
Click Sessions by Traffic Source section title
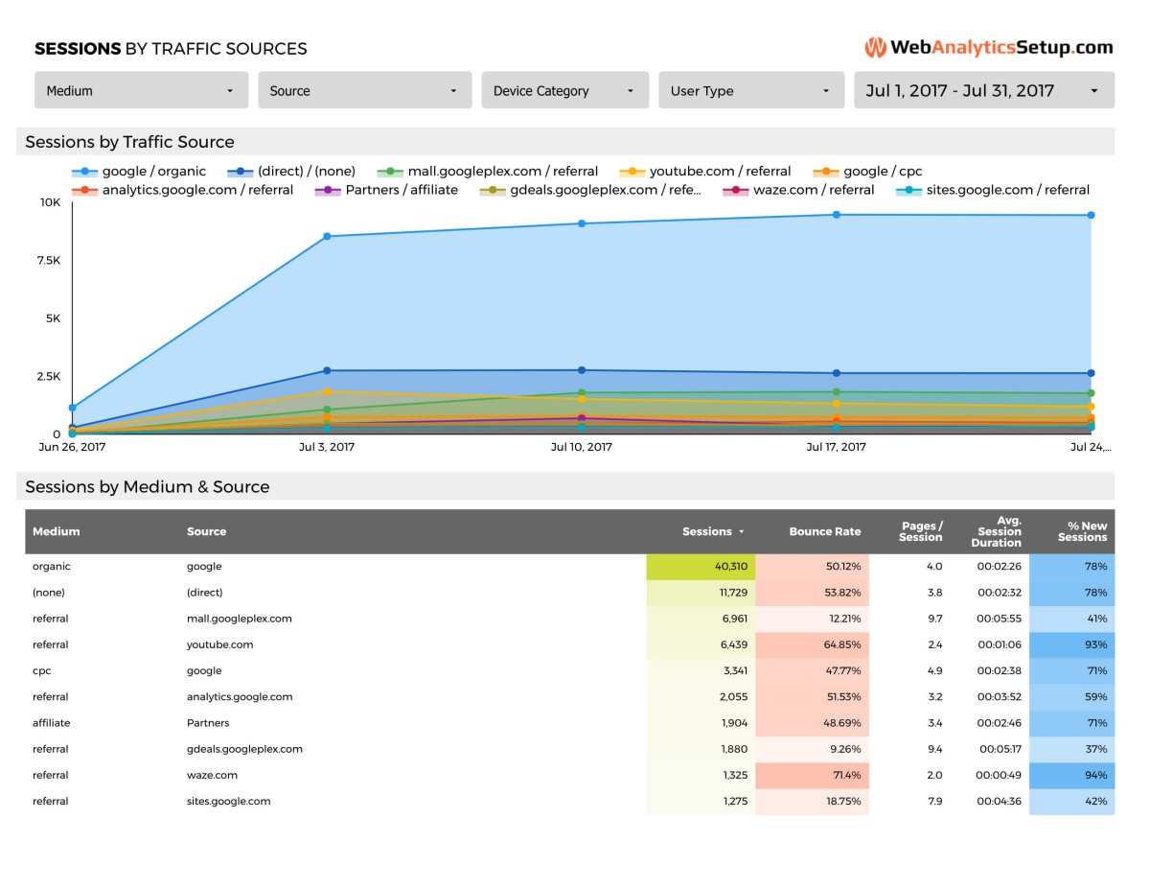pyautogui.click(x=129, y=142)
